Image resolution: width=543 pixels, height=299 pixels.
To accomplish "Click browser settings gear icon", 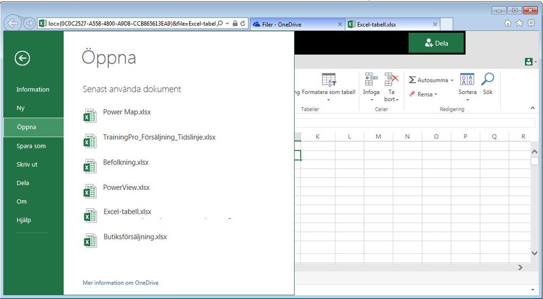I will click(531, 23).
